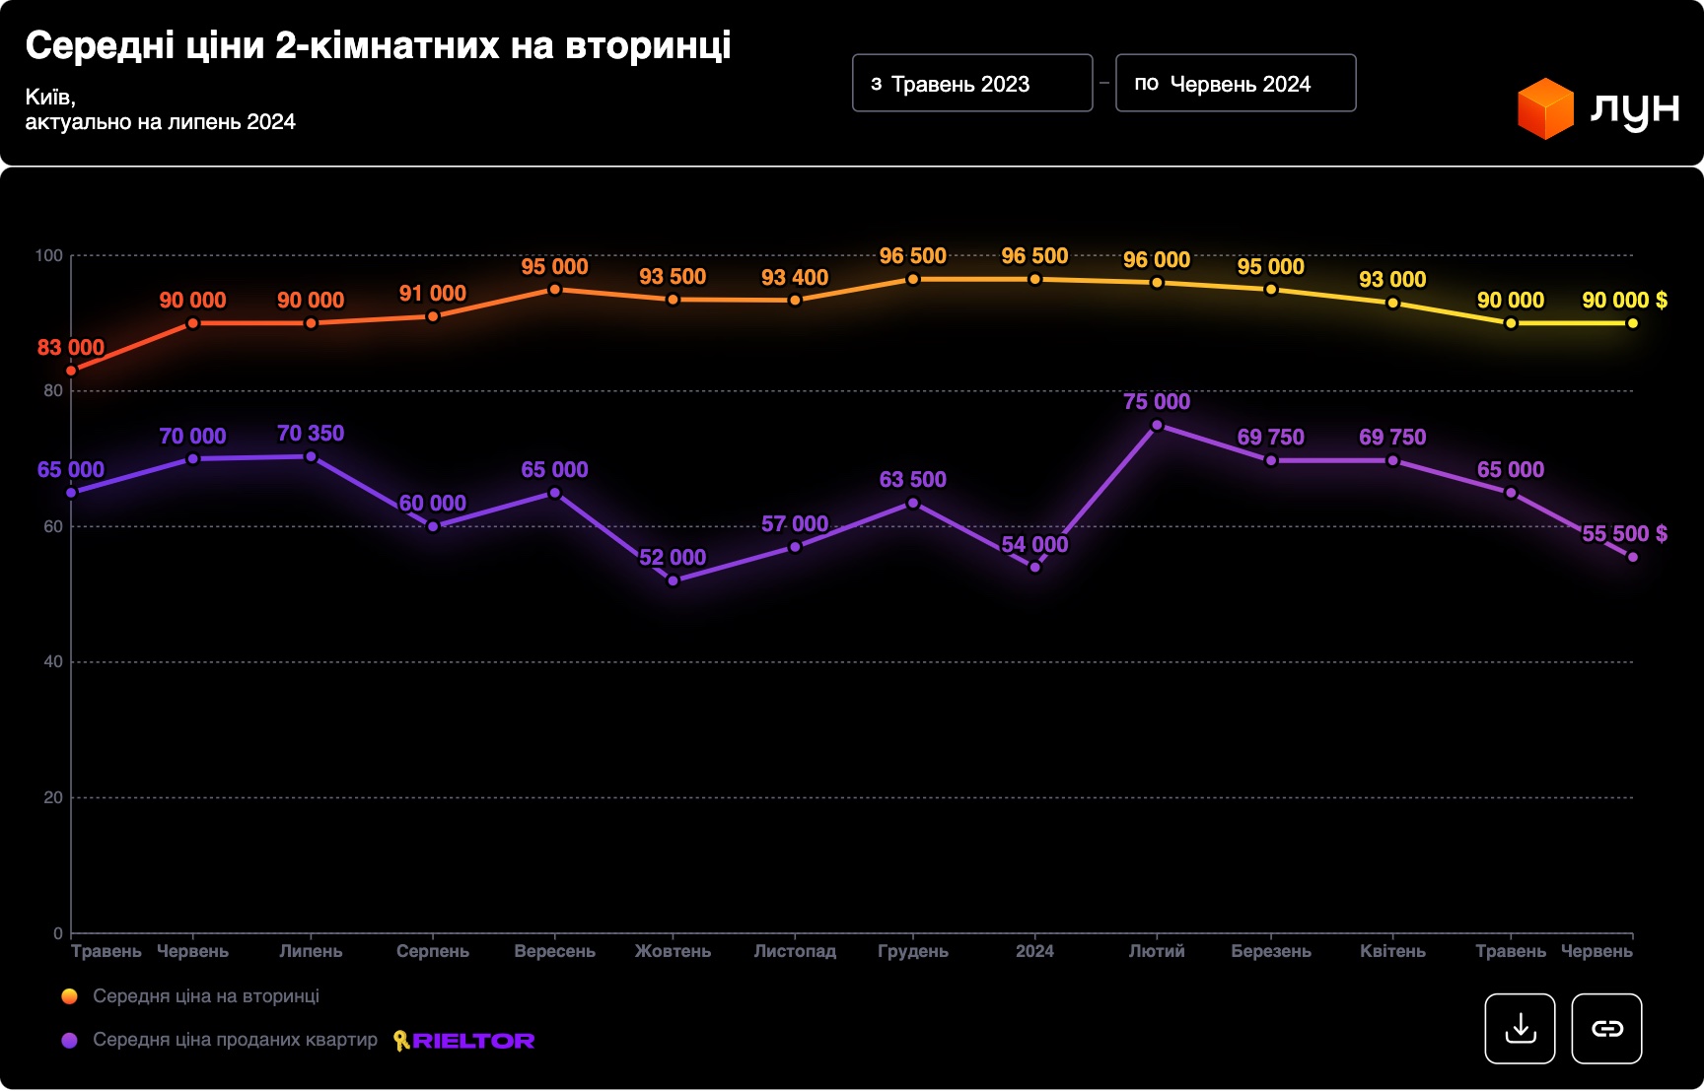Click the copy link icon
This screenshot has width=1704, height=1091.
pyautogui.click(x=1606, y=1029)
